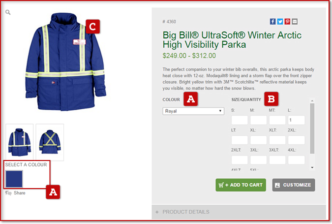
Task: Click the size S quantity field
Action: (x=240, y=120)
